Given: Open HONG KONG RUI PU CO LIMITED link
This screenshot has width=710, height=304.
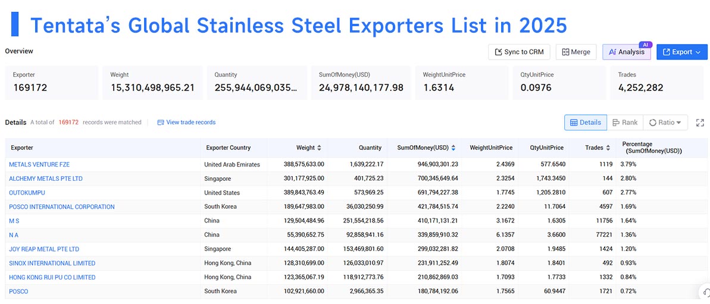Looking at the screenshot, I should click(52, 277).
